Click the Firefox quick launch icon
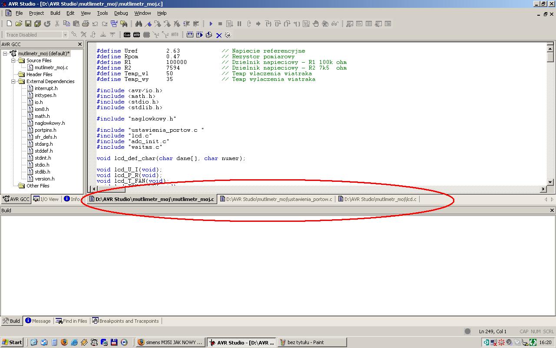556x348 pixels. (64, 342)
